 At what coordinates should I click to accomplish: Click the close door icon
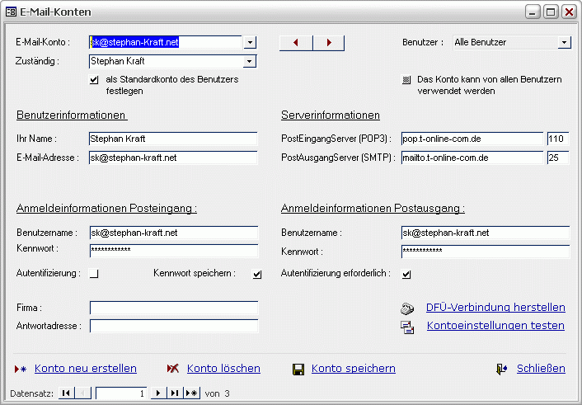click(x=501, y=369)
